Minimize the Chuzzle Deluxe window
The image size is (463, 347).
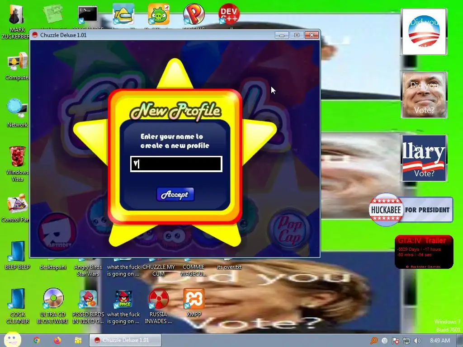pyautogui.click(x=282, y=35)
